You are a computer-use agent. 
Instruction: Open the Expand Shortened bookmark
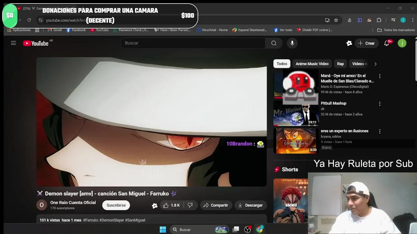[x=250, y=30]
